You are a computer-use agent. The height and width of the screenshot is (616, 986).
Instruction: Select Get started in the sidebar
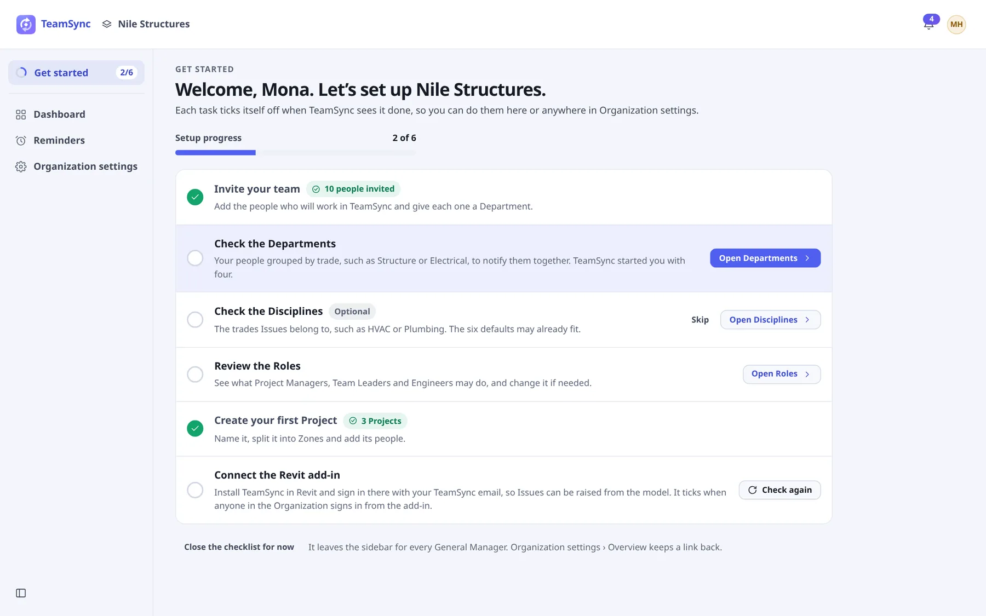[x=76, y=72]
